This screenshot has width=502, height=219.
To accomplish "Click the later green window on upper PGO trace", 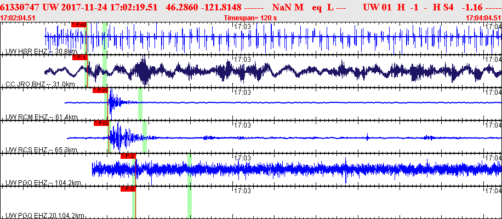I will 190,169.
